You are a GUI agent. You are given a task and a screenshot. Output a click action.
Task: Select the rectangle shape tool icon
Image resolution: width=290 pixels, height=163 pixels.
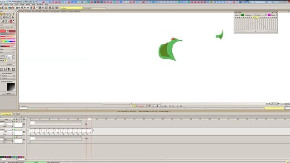(x=6, y=21)
